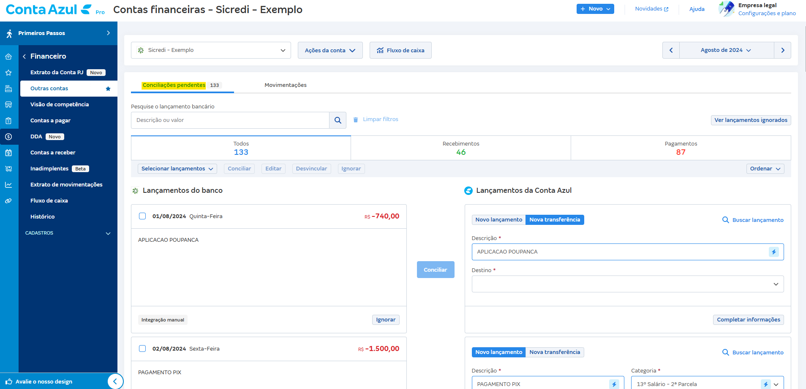Filter by Pagamentos 87
806x389 pixels.
(x=681, y=148)
